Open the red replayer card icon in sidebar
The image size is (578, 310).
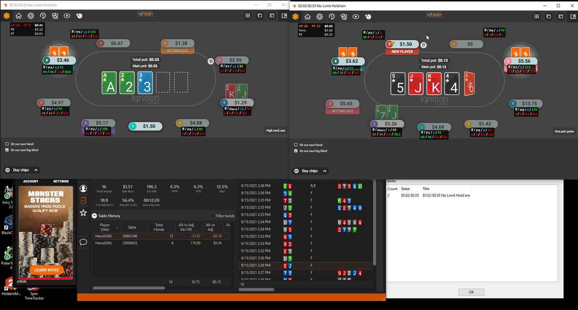83,200
